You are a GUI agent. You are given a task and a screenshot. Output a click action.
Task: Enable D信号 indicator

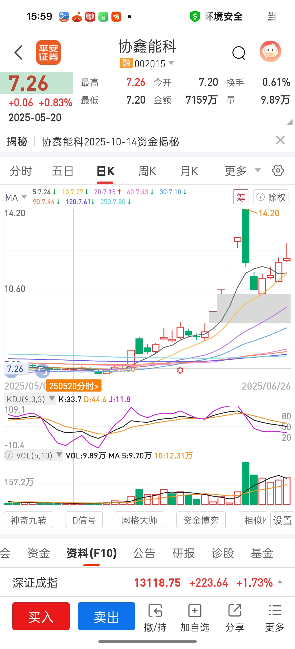84,520
